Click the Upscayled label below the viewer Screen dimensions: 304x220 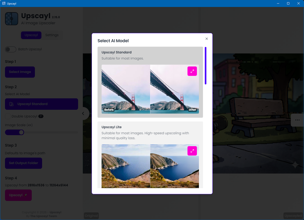(293, 216)
